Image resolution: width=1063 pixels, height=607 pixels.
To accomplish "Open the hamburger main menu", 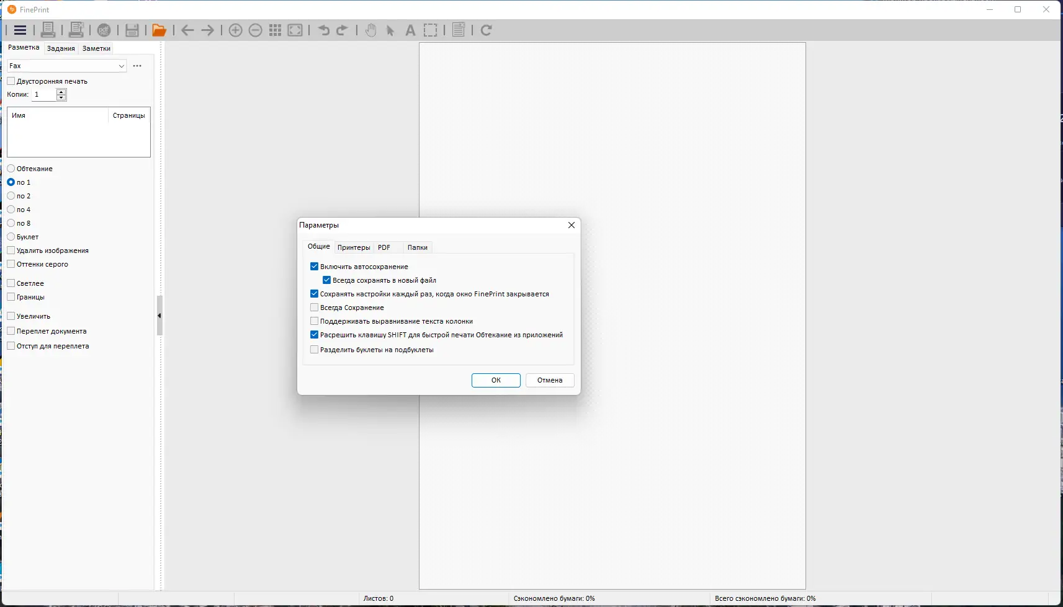I will [20, 30].
